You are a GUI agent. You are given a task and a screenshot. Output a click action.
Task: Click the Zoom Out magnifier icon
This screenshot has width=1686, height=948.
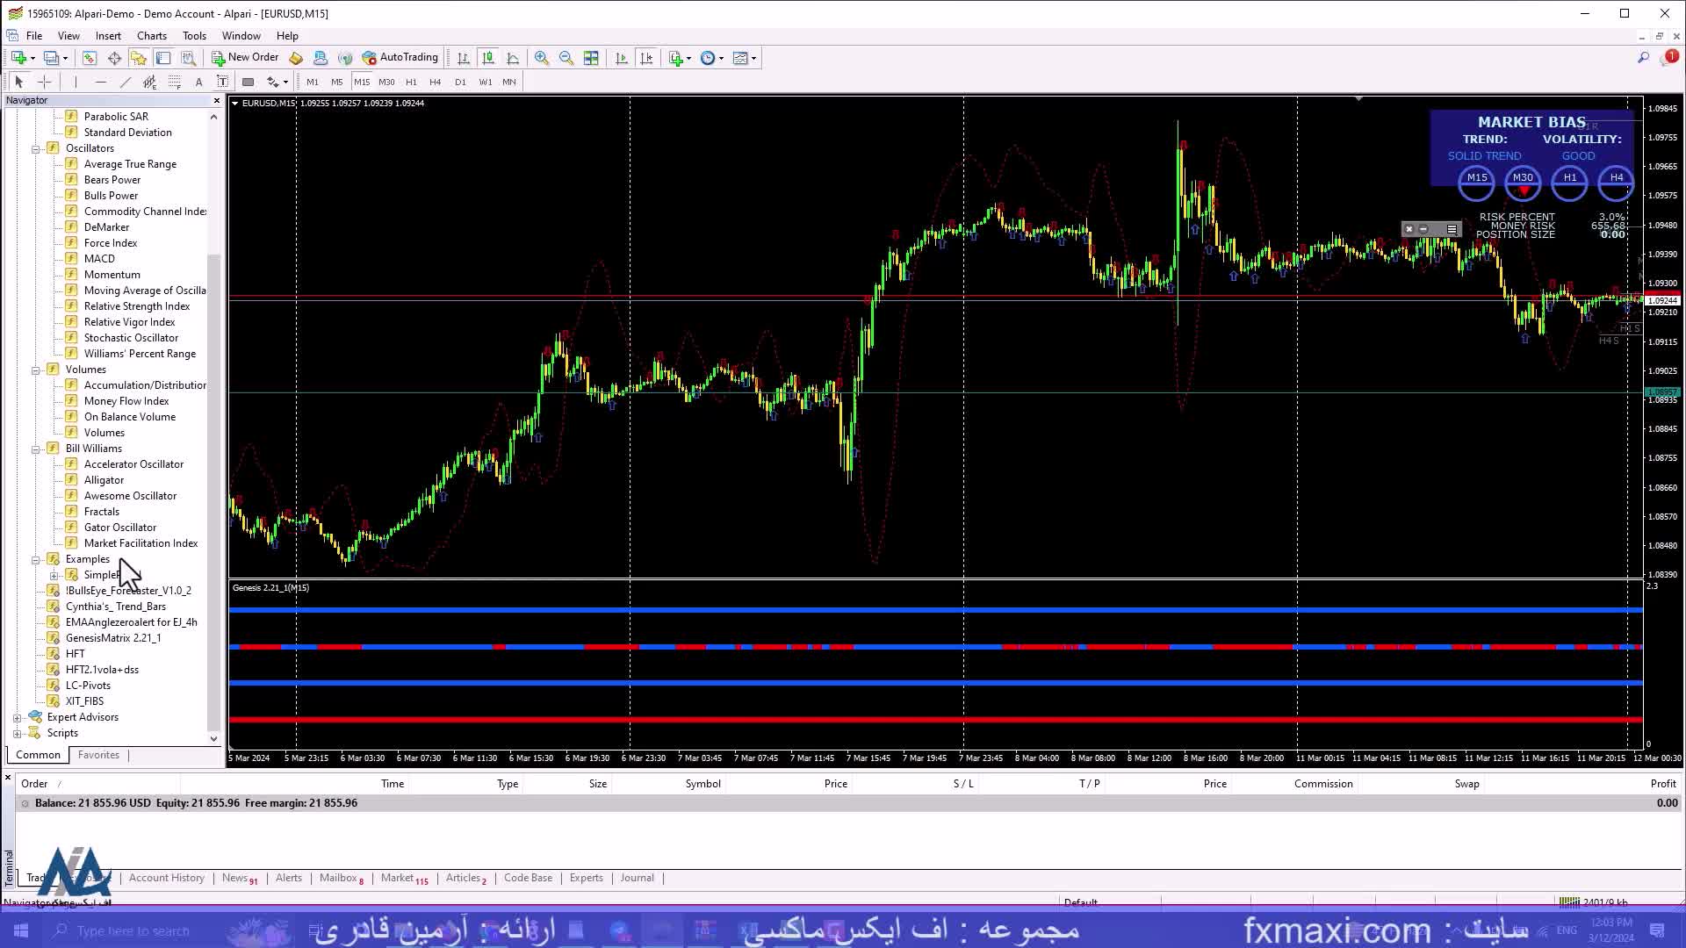click(566, 58)
